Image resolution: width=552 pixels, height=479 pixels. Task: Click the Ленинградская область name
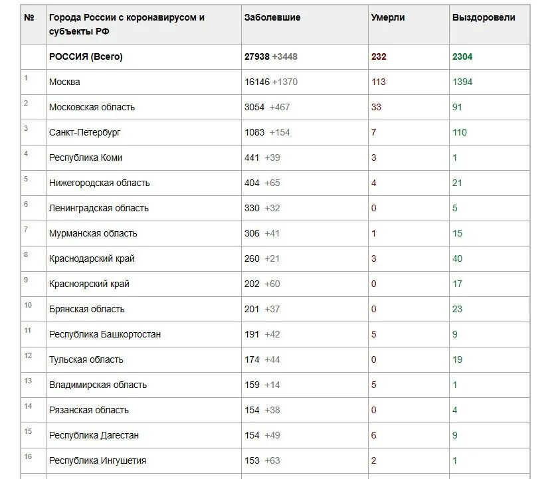[x=99, y=208]
